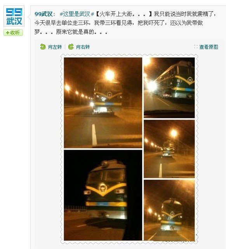Viewport: 226px width, 249px height.
Task: Click the railway emblem on close-up locomotive
Action: coord(103,188)
